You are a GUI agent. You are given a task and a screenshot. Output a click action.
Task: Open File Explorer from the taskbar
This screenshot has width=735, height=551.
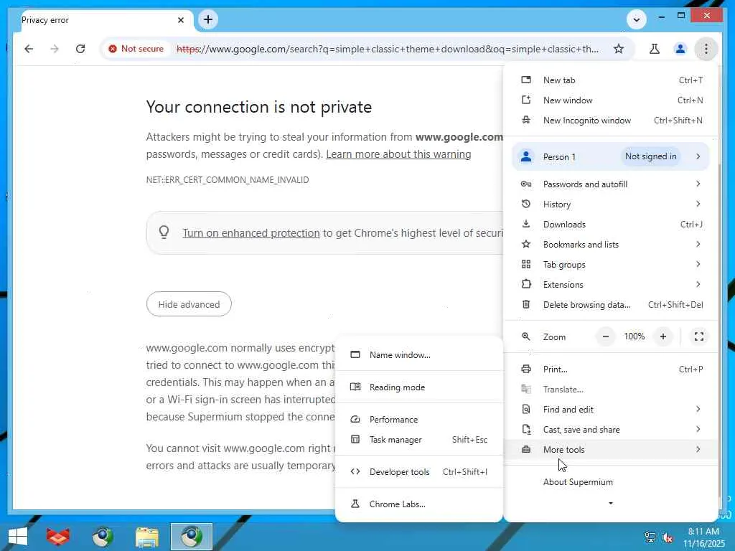(147, 537)
